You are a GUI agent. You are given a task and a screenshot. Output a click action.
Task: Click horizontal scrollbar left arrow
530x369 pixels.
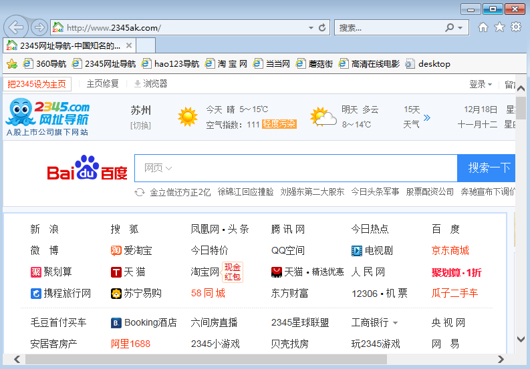17,360
